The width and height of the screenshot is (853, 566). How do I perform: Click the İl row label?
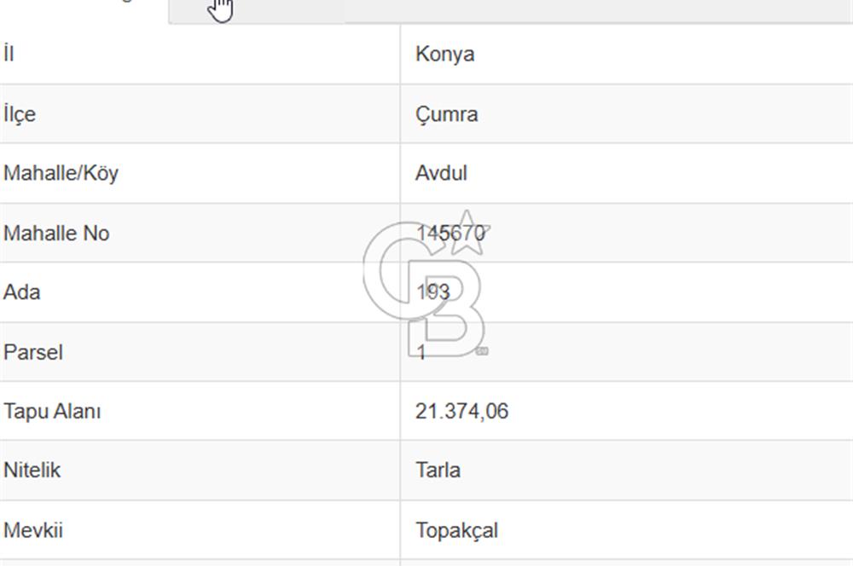click(9, 55)
